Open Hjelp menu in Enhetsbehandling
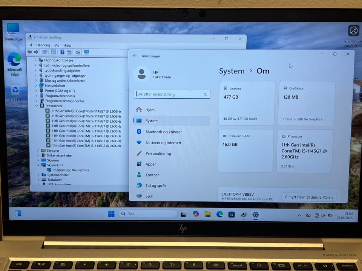 (x=67, y=46)
